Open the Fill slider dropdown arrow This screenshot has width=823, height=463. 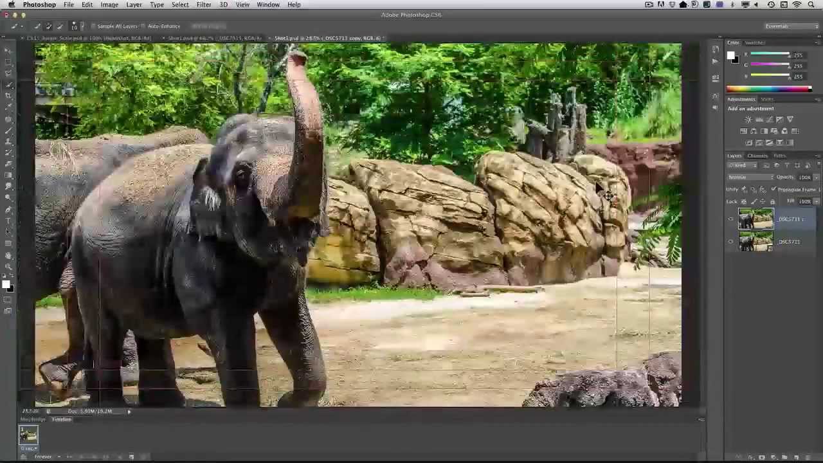tap(817, 201)
